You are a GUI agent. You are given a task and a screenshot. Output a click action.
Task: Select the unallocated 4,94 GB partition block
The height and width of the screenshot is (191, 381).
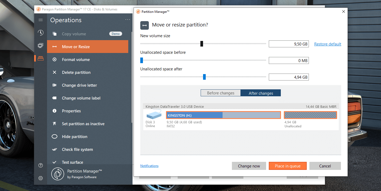click(x=310, y=115)
